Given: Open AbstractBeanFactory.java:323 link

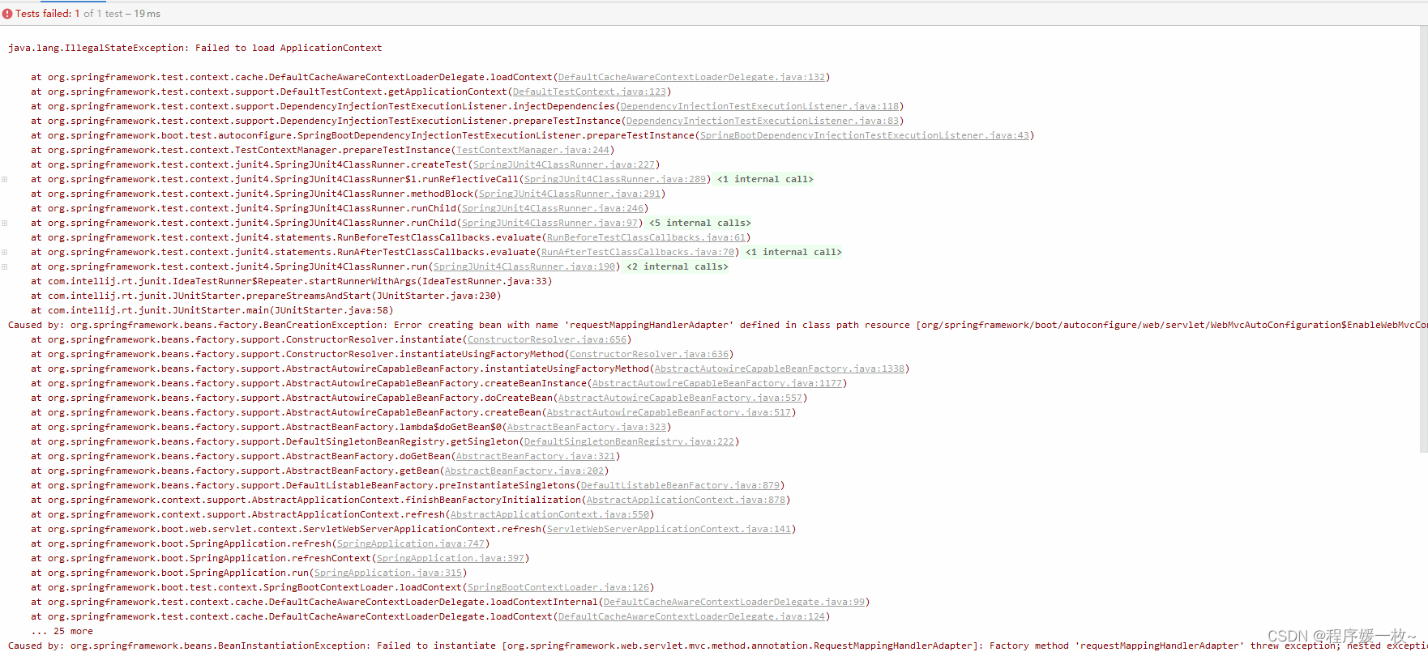Looking at the screenshot, I should coord(587,427).
